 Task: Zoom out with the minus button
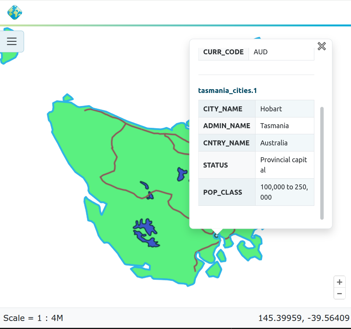pyautogui.click(x=340, y=293)
